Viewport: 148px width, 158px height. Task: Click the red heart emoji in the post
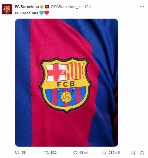click(x=47, y=13)
